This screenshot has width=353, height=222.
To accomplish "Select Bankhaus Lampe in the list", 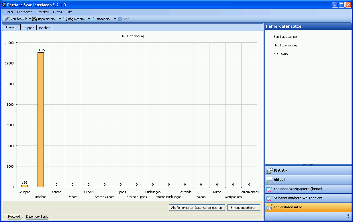I will 285,37.
